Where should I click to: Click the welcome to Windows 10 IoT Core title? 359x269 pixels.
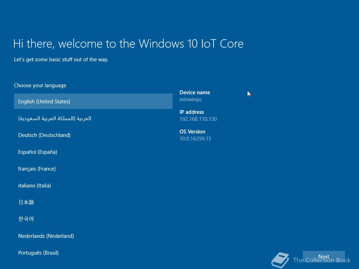pyautogui.click(x=128, y=43)
